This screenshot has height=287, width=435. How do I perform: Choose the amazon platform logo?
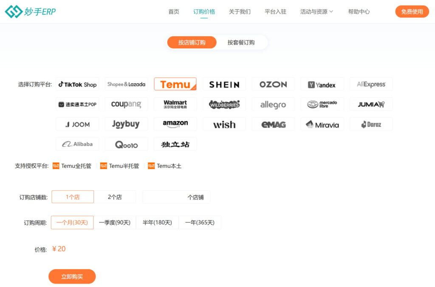(175, 124)
